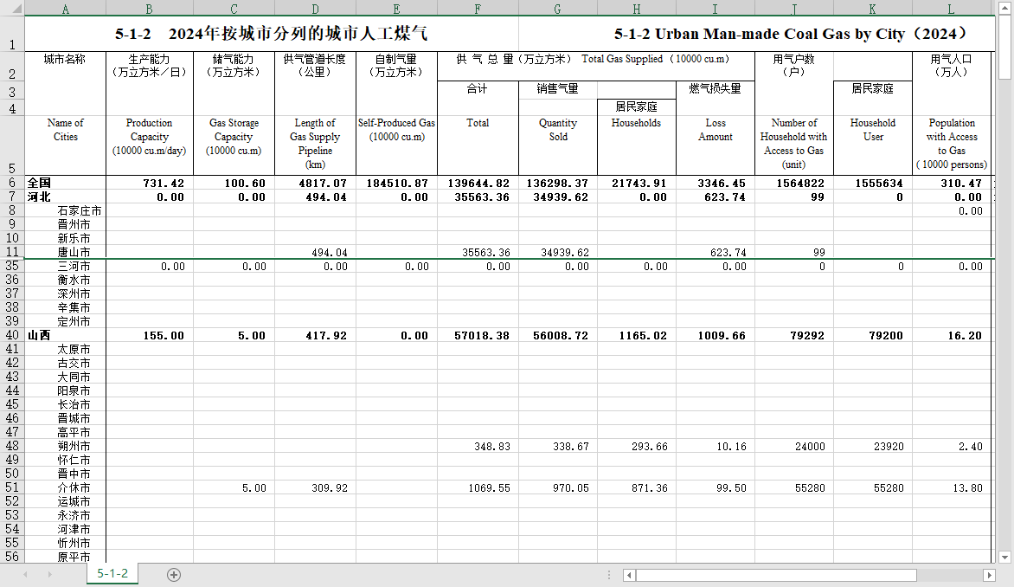
Task: Select the '石家庄市' cell
Action: point(65,210)
